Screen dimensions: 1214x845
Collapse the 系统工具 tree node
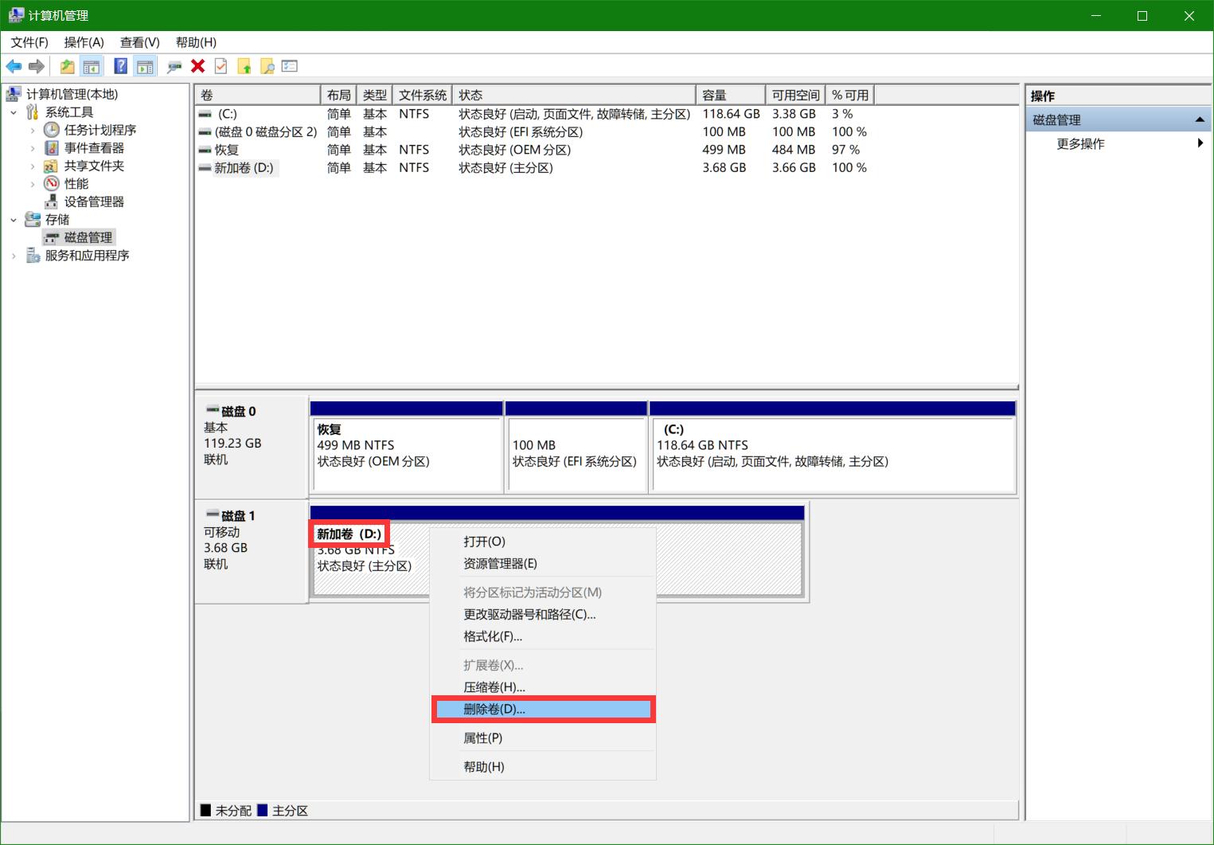coord(14,112)
